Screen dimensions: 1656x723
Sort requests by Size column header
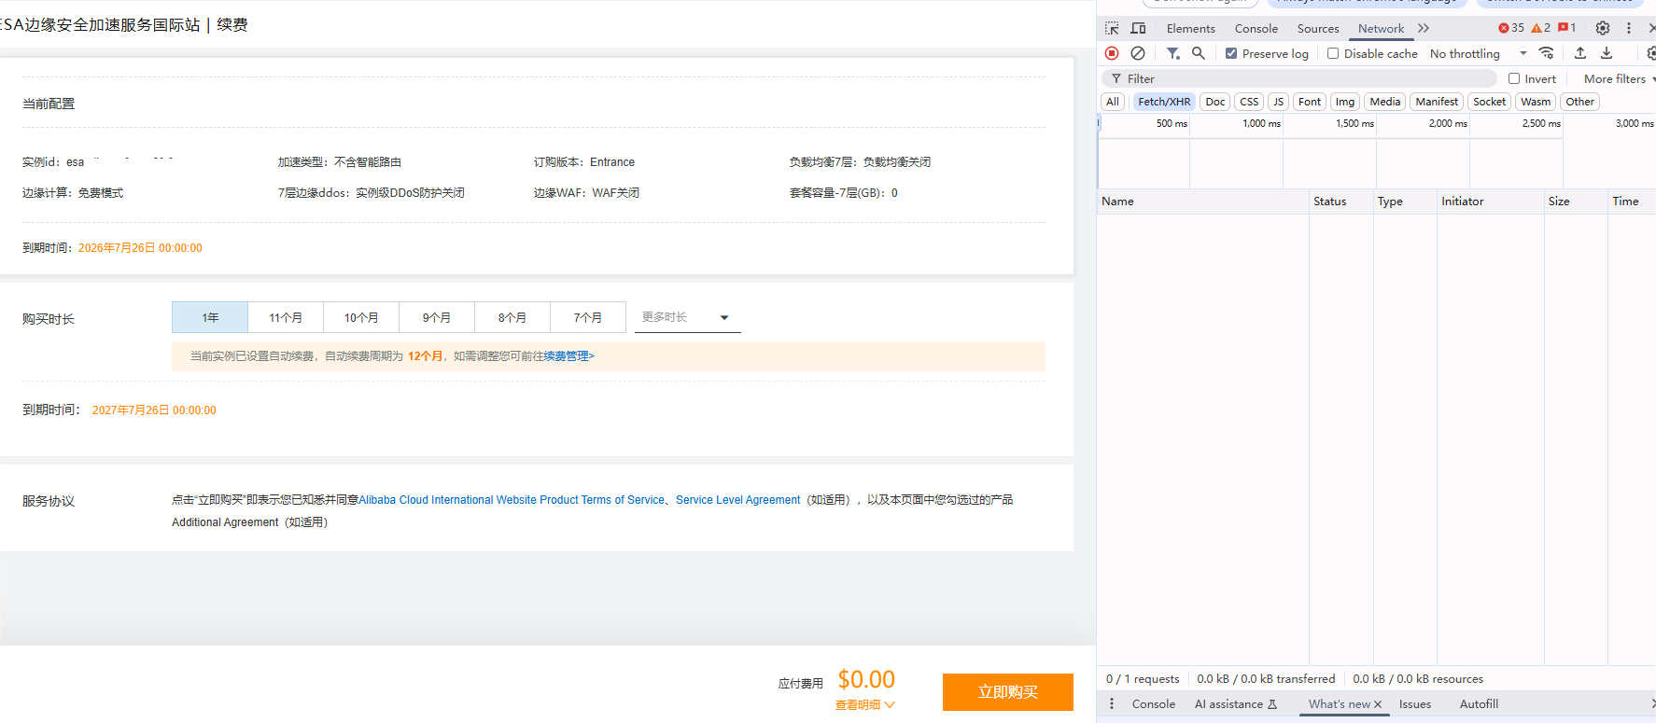(x=1576, y=202)
